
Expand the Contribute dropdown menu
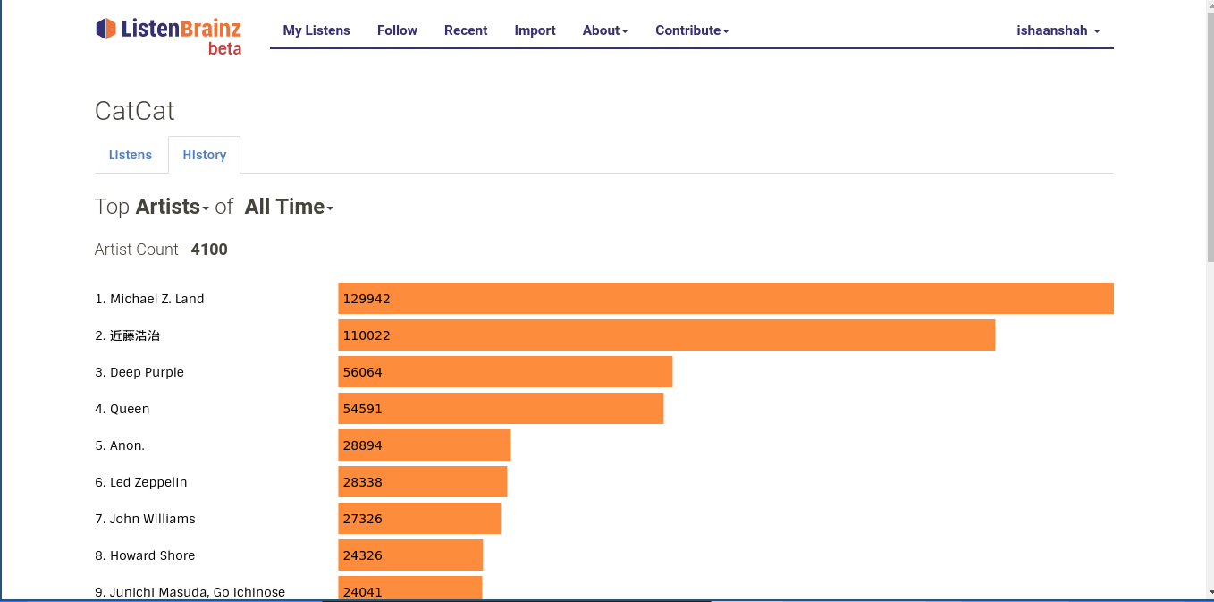click(x=692, y=30)
